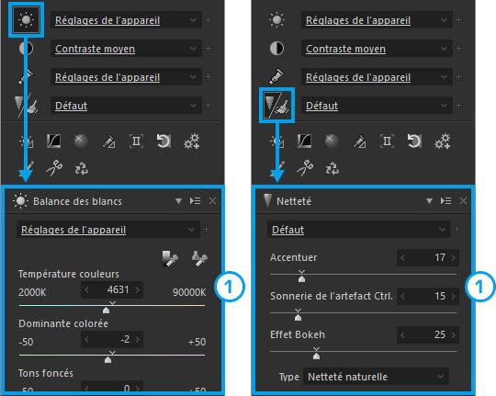Open the Balance des blancs panel menu icon
Image resolution: width=496 pixels, height=396 pixels.
[x=195, y=201]
